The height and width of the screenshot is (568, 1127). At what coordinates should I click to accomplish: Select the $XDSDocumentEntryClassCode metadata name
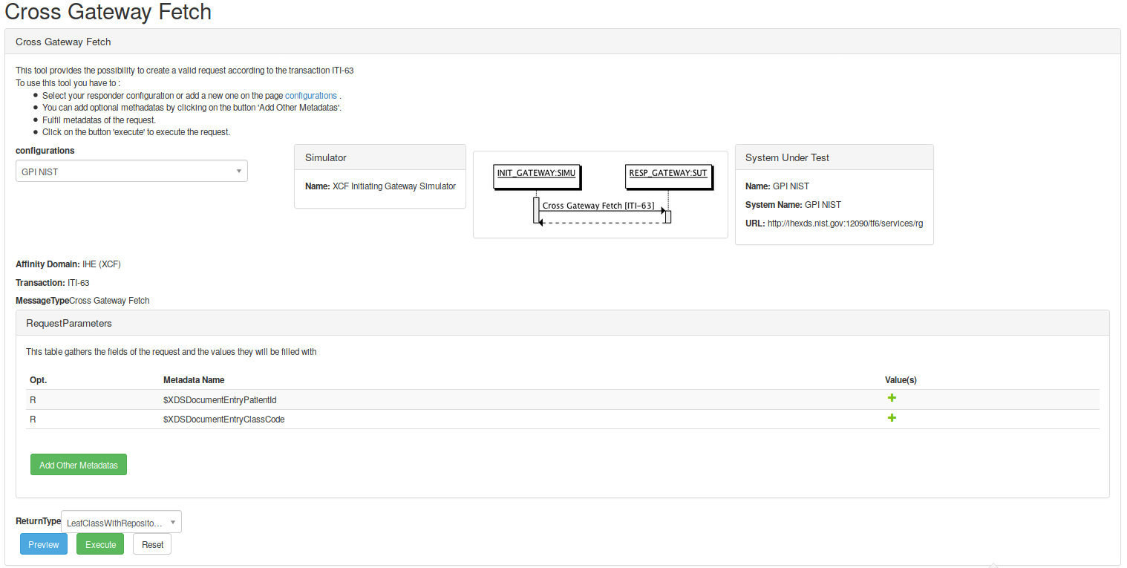pos(223,420)
